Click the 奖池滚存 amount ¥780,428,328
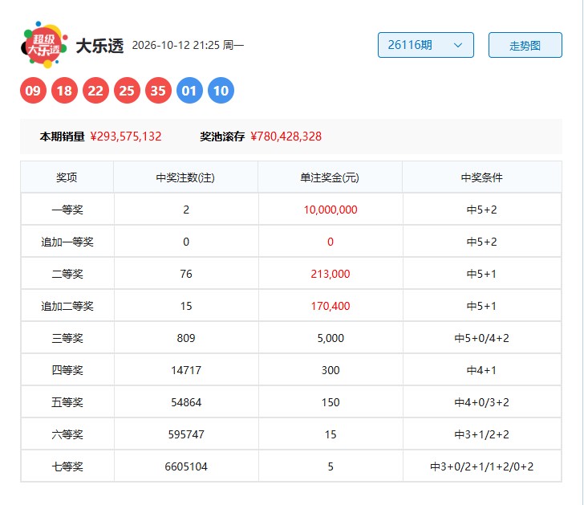 point(286,136)
